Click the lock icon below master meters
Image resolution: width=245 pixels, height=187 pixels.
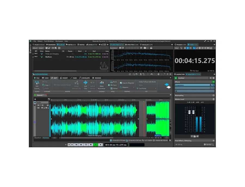point(195,136)
